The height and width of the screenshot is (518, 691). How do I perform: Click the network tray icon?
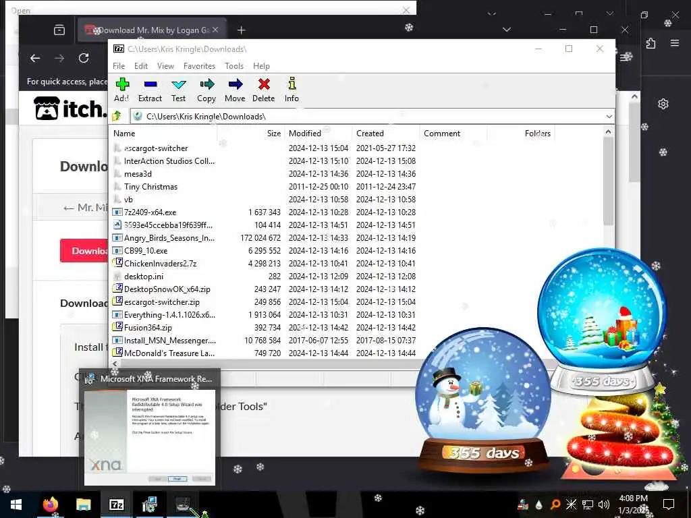point(588,505)
